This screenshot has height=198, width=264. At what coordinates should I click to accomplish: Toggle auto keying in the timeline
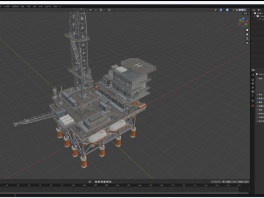90,182
